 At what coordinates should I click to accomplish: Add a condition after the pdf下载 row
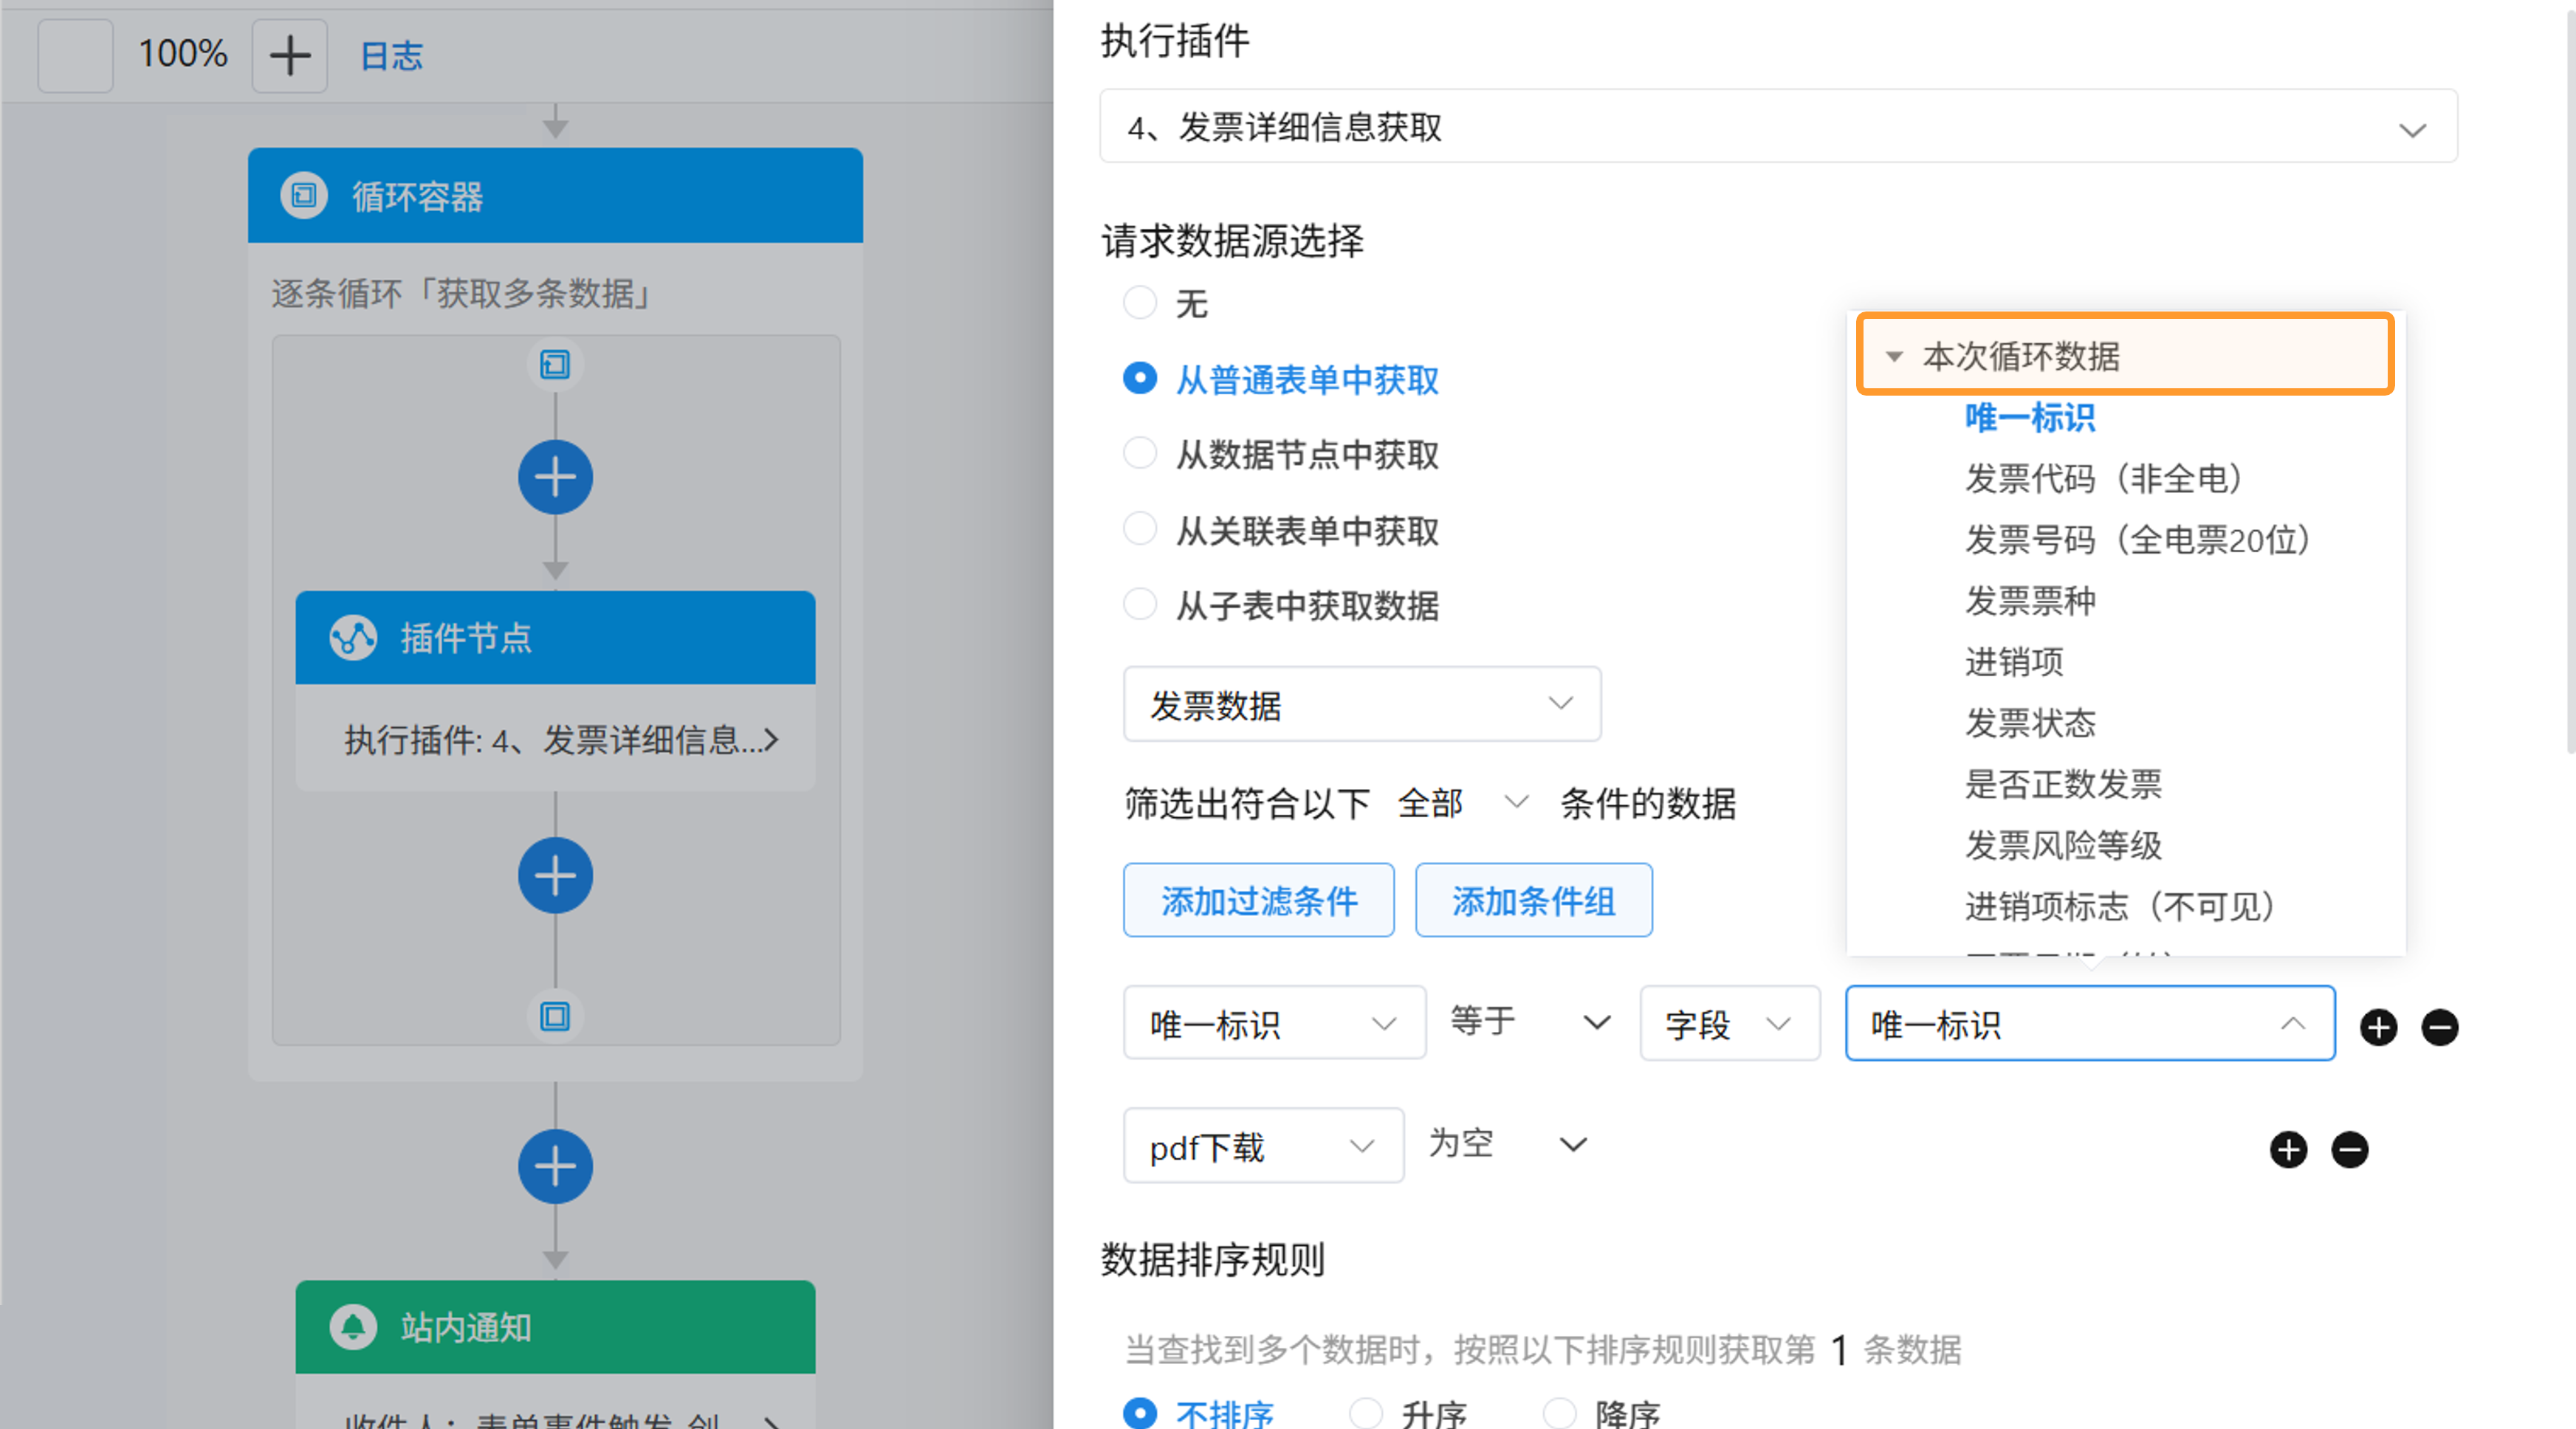pos(2288,1149)
